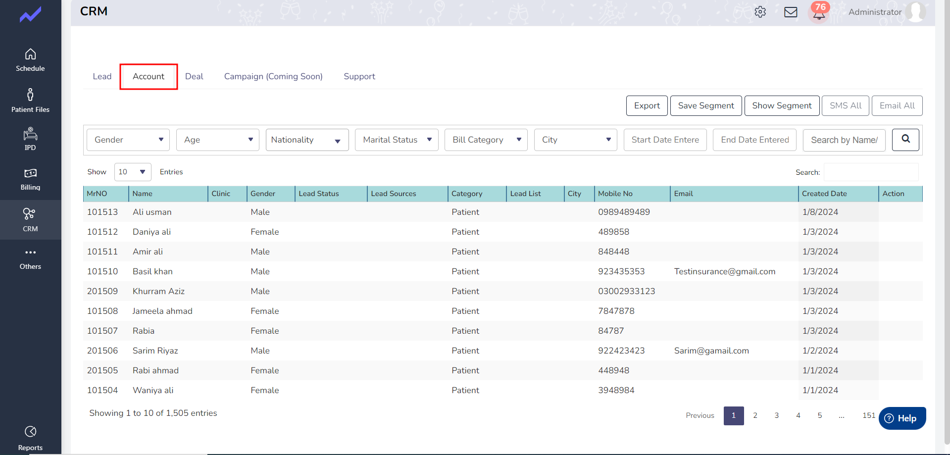This screenshot has height=455, width=950.
Task: Sort by Created Date column header
Action: click(838, 194)
